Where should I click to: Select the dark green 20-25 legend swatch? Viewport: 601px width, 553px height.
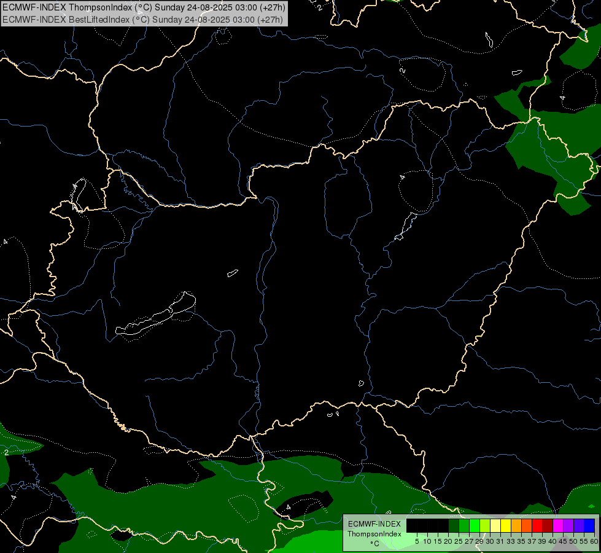454,526
